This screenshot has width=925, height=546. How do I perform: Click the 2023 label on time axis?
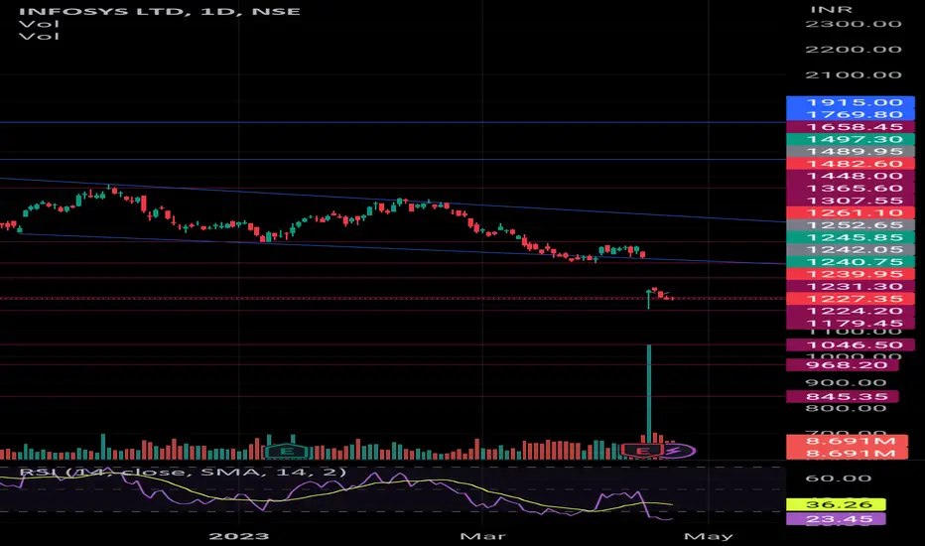click(239, 536)
